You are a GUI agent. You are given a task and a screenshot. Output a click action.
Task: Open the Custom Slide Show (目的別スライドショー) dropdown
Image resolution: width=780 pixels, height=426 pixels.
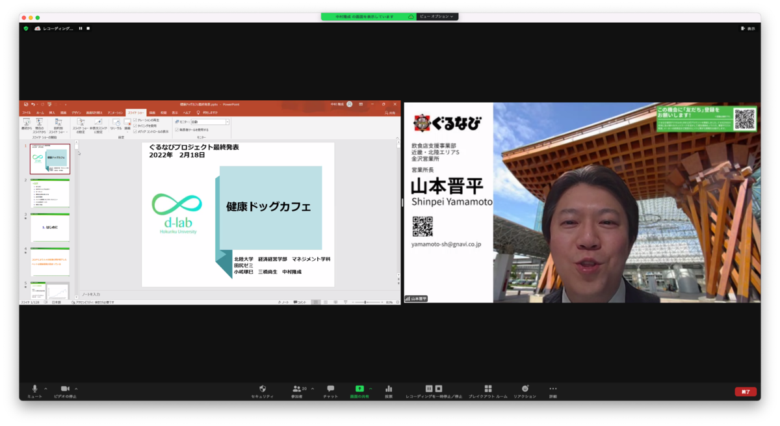[58, 126]
